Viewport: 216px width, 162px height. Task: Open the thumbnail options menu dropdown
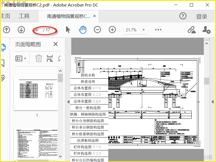coord(21,58)
